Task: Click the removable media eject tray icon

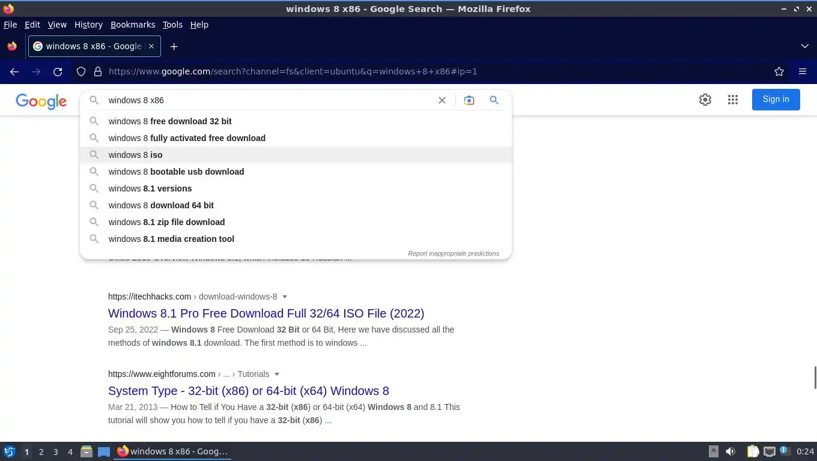Action: (x=713, y=451)
